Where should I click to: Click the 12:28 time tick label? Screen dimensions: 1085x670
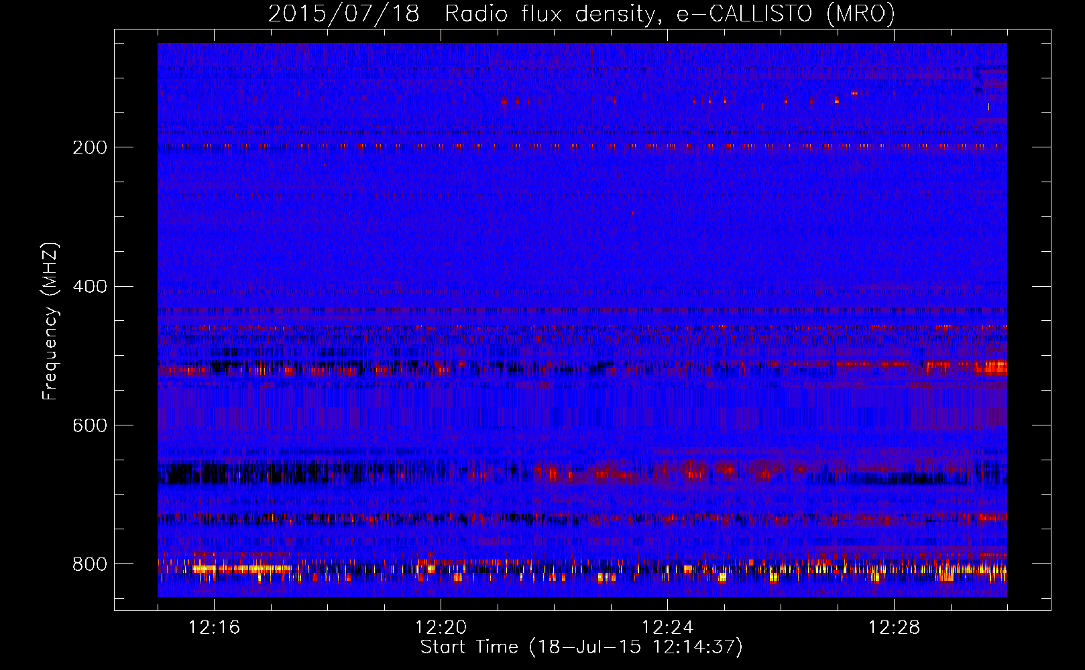(894, 627)
